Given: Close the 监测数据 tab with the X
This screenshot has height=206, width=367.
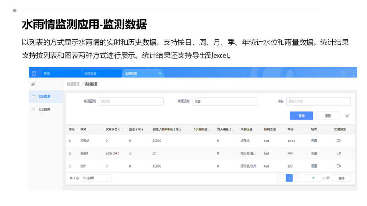Looking at the screenshot, I should 160,73.
